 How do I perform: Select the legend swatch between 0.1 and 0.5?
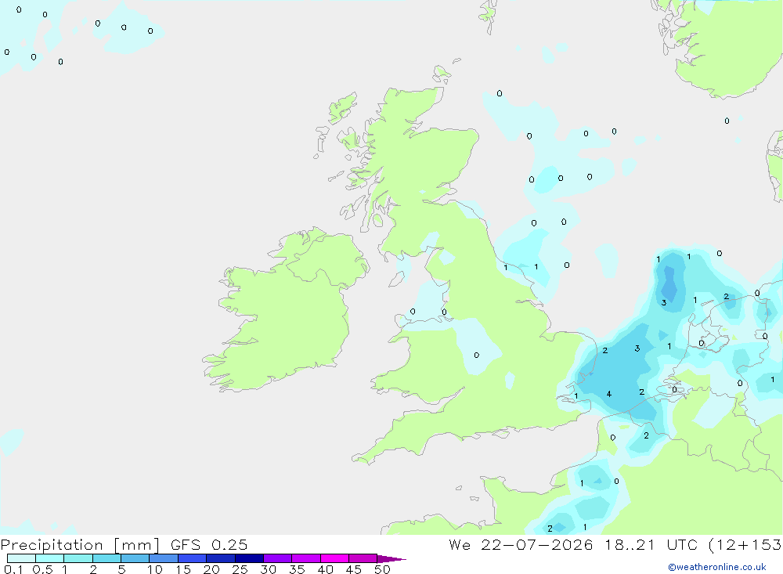(21, 558)
